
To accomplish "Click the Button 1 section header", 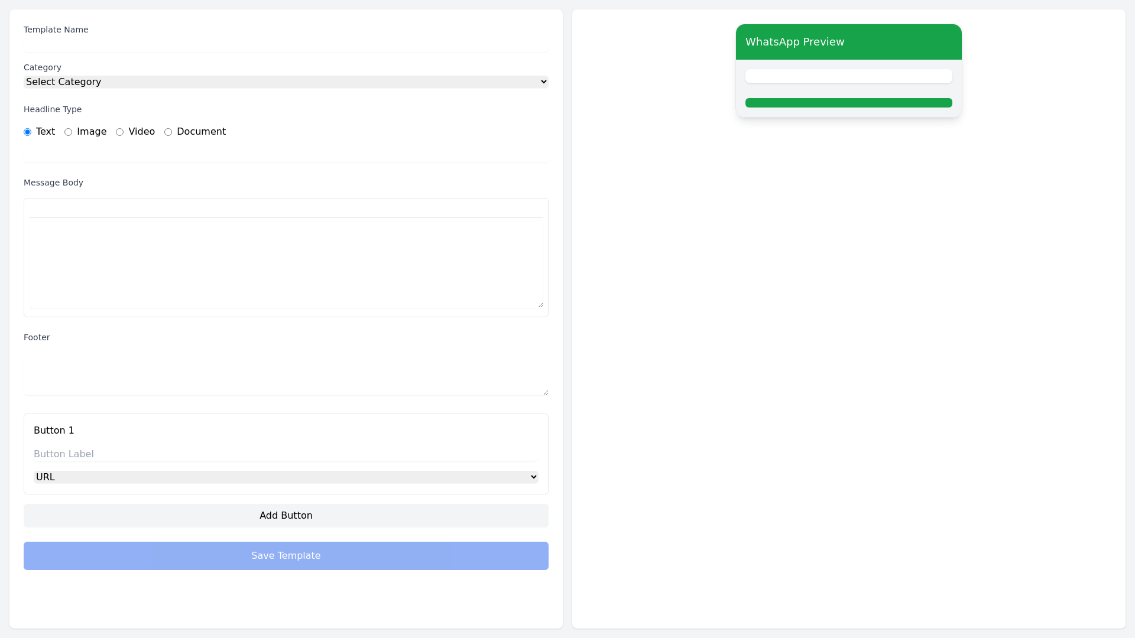I will [54, 430].
